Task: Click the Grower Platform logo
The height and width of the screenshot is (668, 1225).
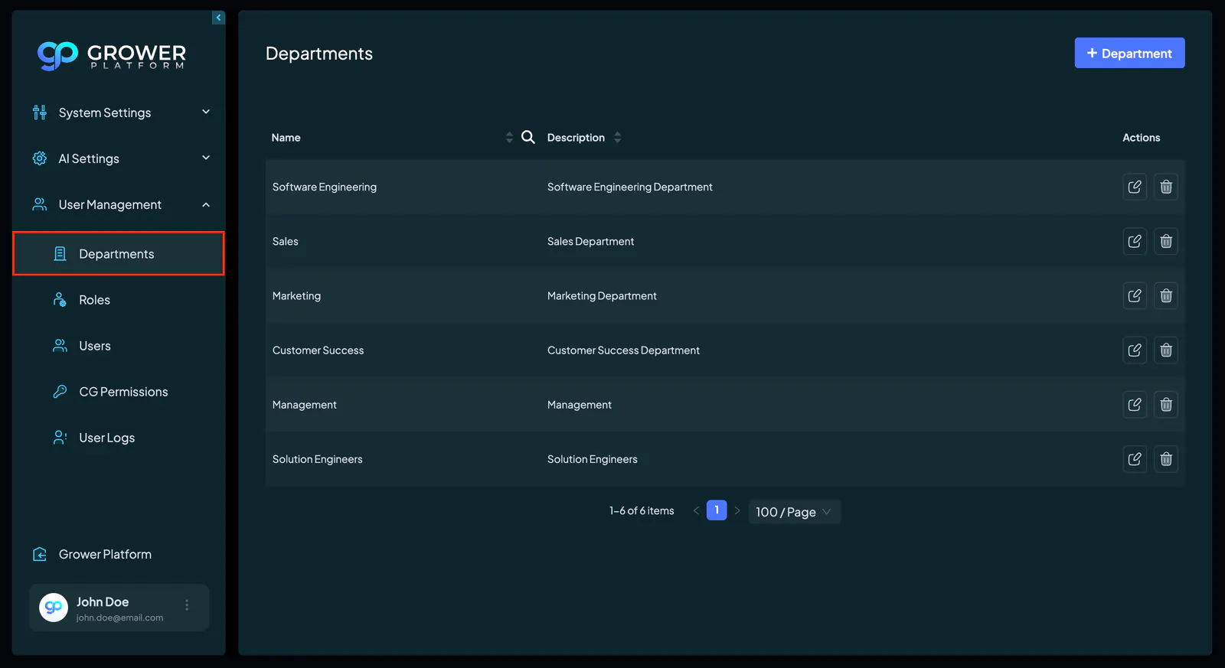Action: [x=112, y=56]
